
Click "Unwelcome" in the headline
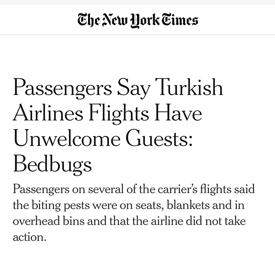click(67, 138)
